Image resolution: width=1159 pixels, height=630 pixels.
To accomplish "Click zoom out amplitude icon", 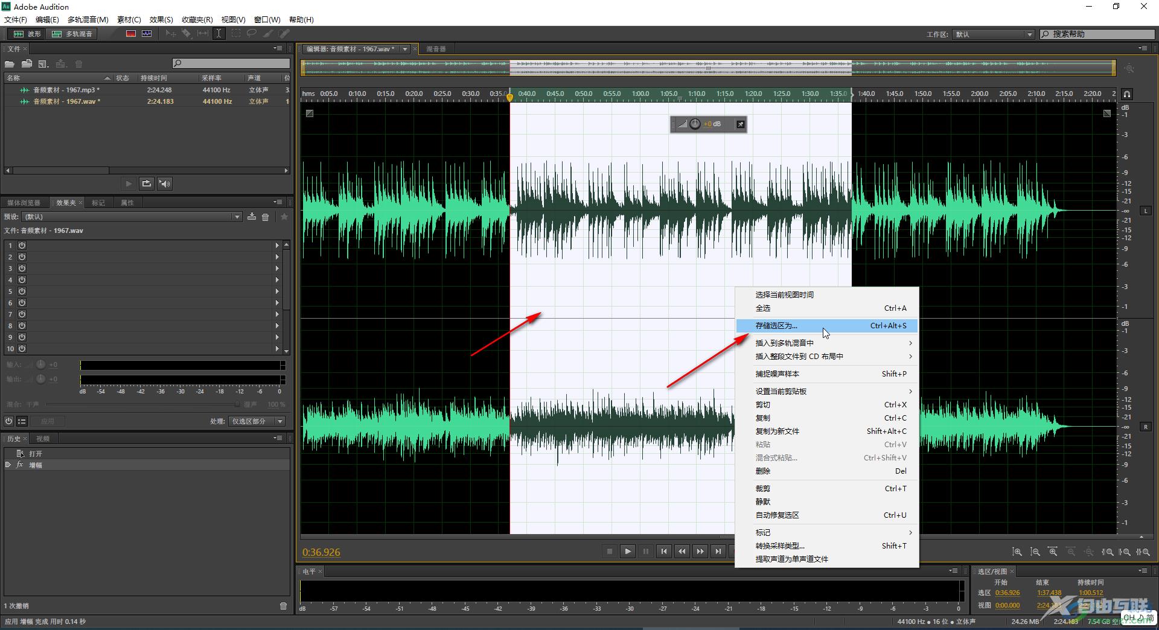I will 1035,552.
